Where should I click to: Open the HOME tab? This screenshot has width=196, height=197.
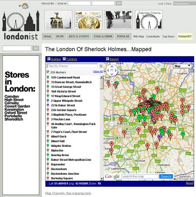[x=48, y=36]
